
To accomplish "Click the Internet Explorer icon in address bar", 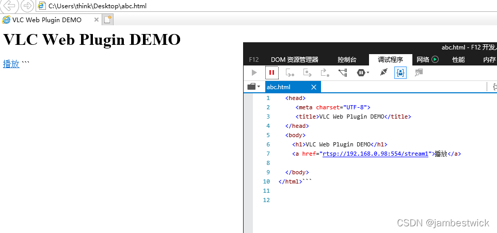I will pyautogui.click(x=41, y=6).
